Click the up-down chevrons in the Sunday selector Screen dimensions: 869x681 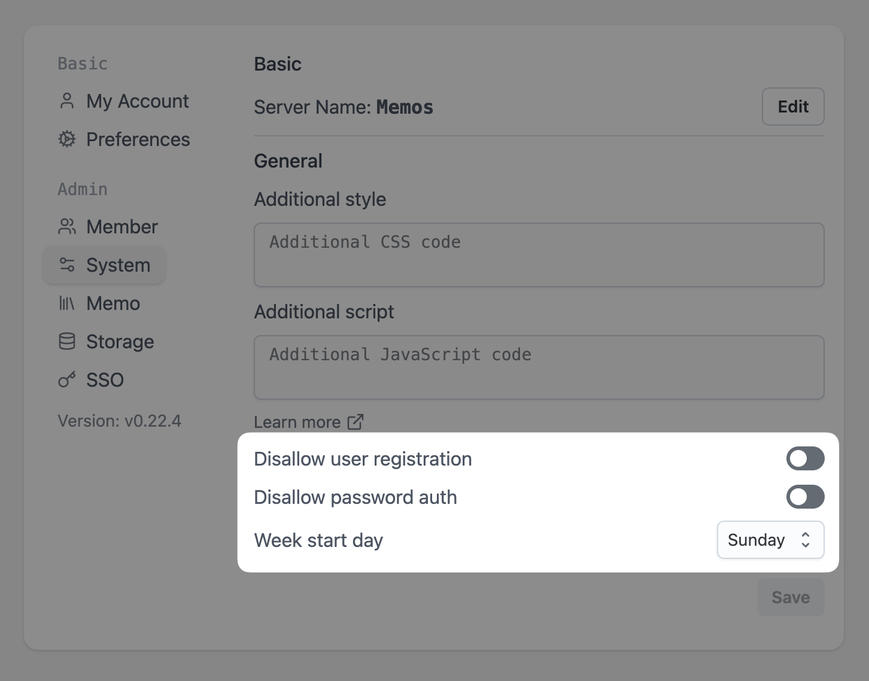point(806,540)
